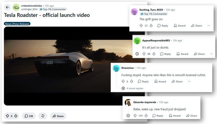Click Draconius's teal avatar
Image resolution: width=217 pixels, height=124 pixels.
(116, 68)
